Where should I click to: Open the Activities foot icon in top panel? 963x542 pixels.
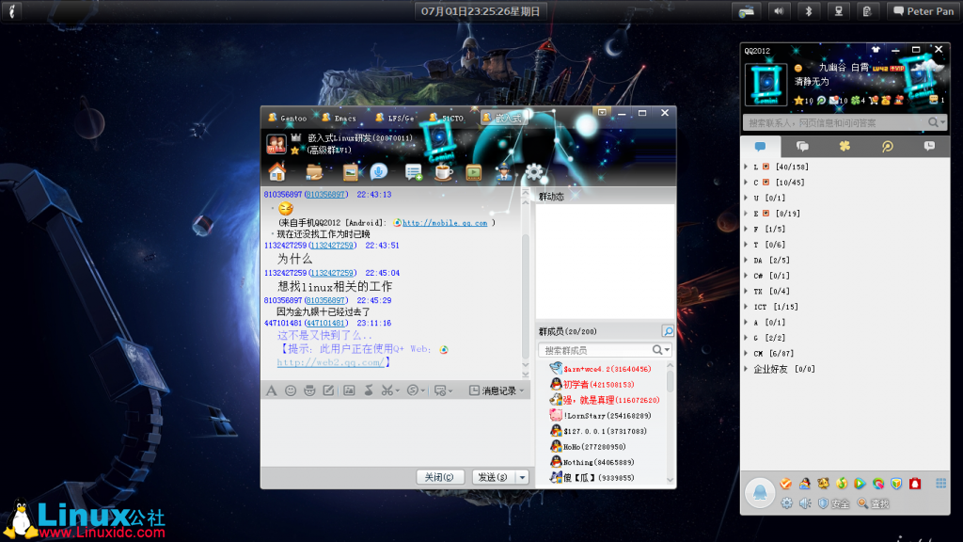[11, 11]
